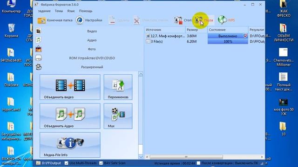Click the Результат column header

[257, 30]
